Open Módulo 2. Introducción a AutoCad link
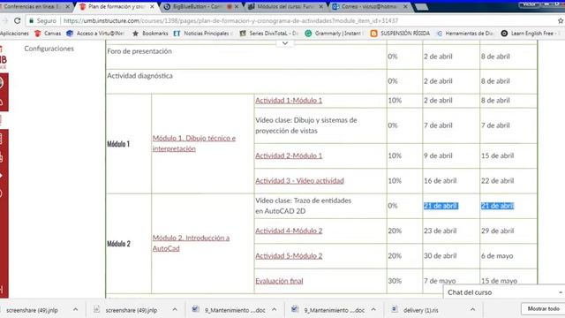The width and height of the screenshot is (565, 318). (191, 243)
